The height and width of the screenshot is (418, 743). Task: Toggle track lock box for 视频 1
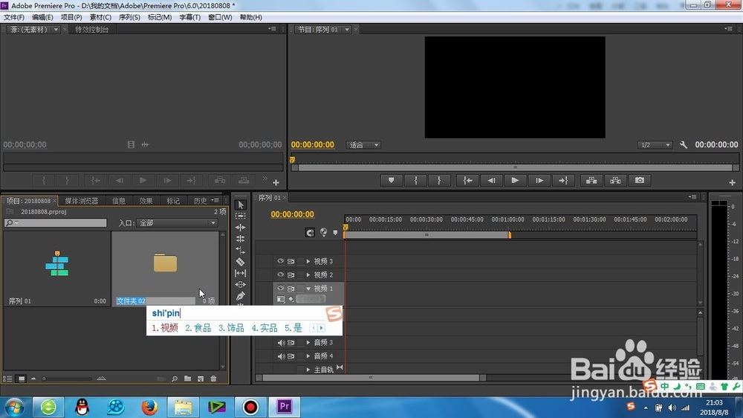pyautogui.click(x=300, y=288)
